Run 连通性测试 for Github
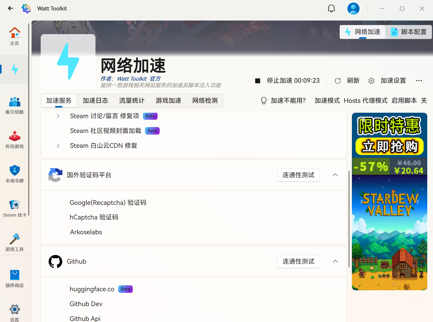This screenshot has width=433, height=322. [x=298, y=261]
